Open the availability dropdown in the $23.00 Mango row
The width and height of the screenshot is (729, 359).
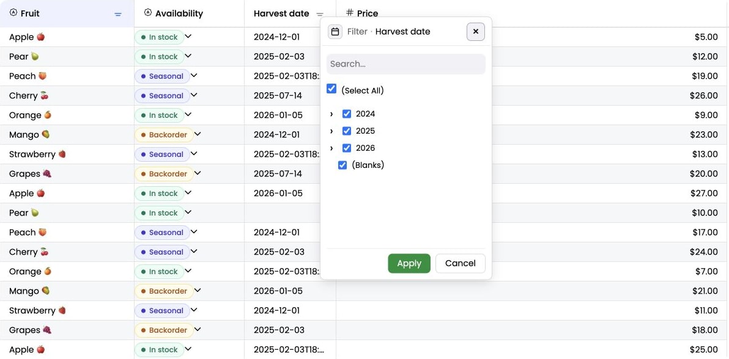(198, 134)
